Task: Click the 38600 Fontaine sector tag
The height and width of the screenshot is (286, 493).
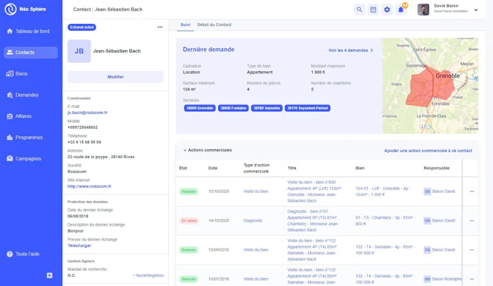Action: tap(233, 108)
